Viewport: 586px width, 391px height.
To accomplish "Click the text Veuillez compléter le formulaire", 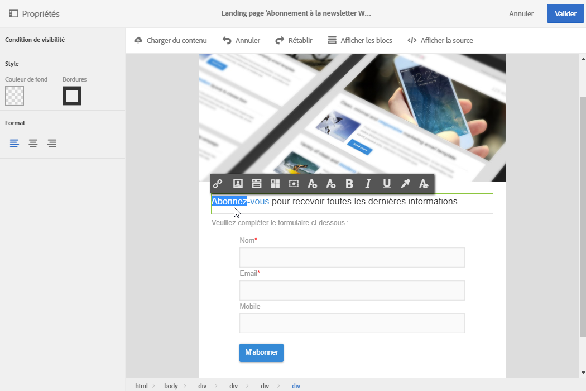I will coord(280,223).
